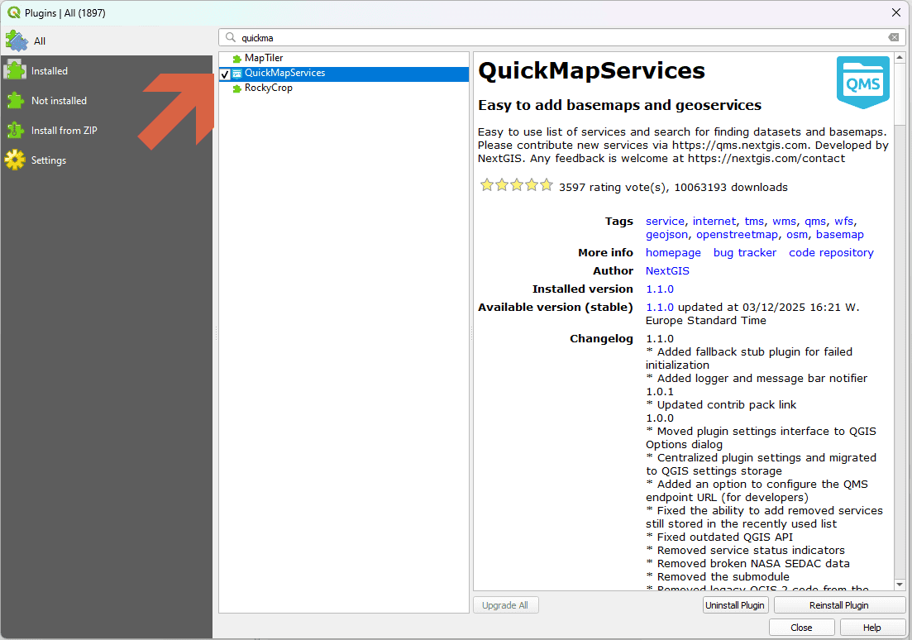This screenshot has height=640, width=912.
Task: Click the Install from ZIP icon
Action: (15, 131)
